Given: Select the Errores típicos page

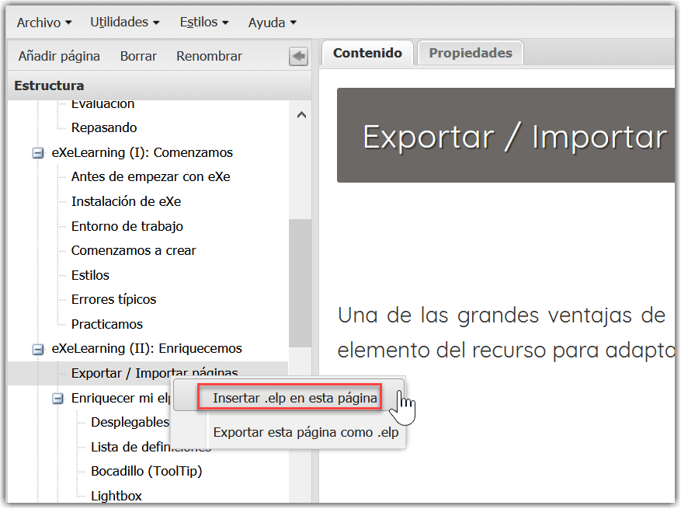Looking at the screenshot, I should click(113, 299).
